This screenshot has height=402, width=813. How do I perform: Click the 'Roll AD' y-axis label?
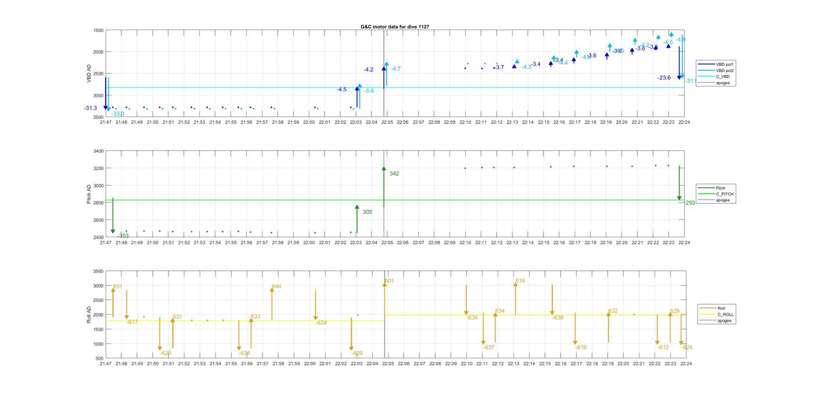click(x=89, y=314)
